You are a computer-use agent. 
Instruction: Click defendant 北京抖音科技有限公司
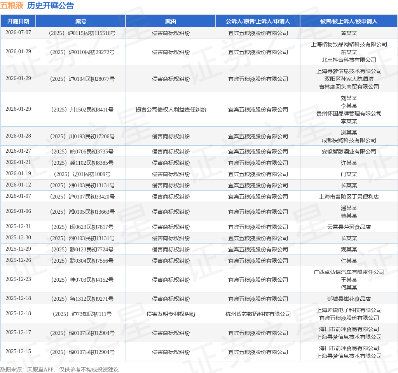pos(349,60)
